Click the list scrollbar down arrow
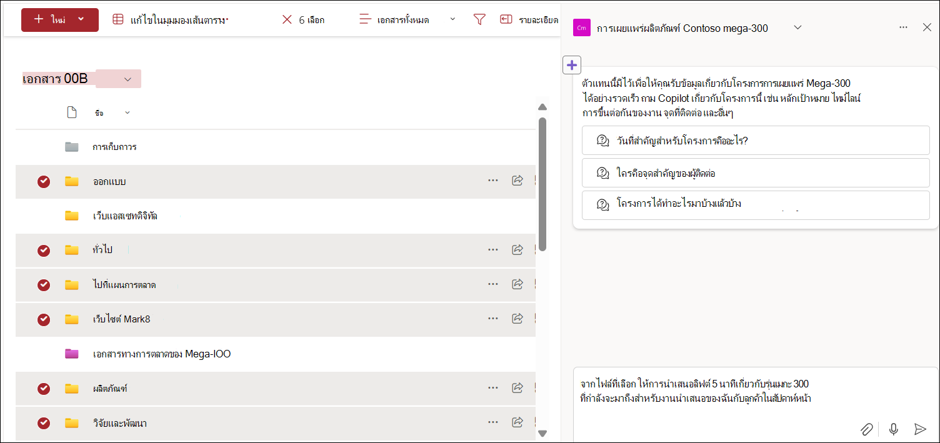The image size is (940, 443). click(542, 433)
